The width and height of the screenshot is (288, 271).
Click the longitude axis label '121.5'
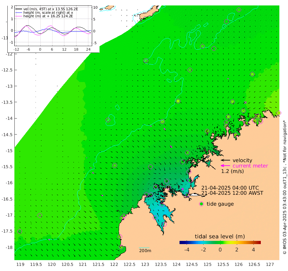99,265
